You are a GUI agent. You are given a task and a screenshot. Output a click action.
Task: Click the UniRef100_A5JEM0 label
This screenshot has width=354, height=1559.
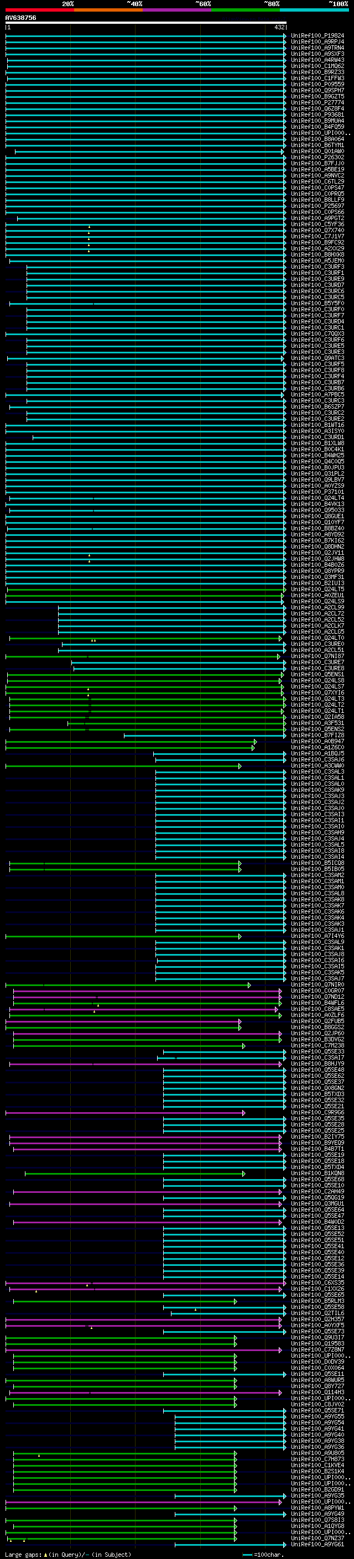point(317,261)
